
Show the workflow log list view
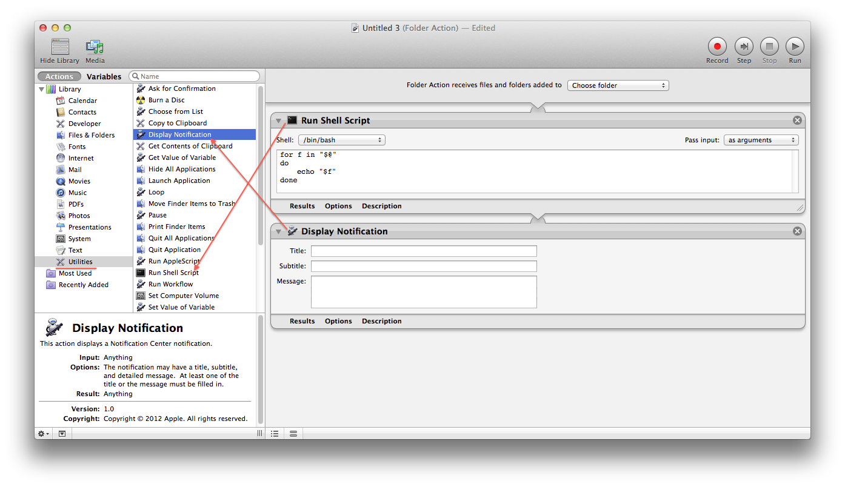275,434
